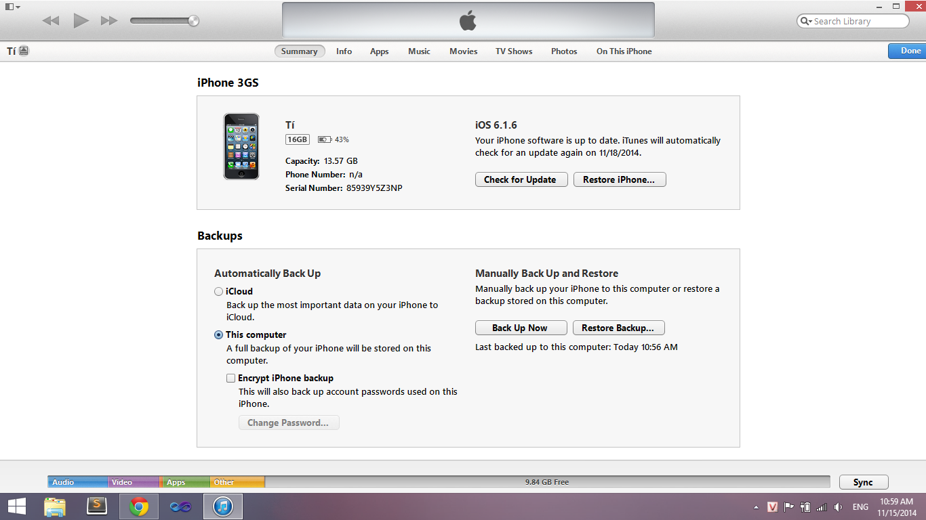Click the iTunes taskbar icon
Viewport: 926px width, 520px height.
click(x=223, y=506)
